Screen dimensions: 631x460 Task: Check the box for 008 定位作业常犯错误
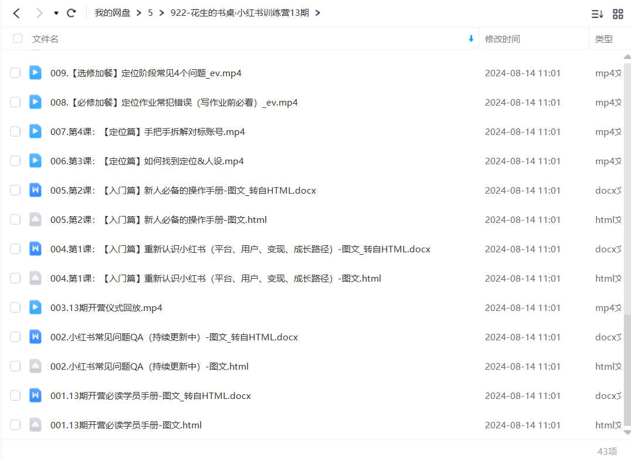pos(15,102)
